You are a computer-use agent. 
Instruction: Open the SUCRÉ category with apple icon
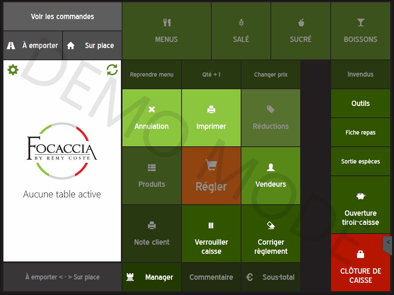[x=301, y=30]
